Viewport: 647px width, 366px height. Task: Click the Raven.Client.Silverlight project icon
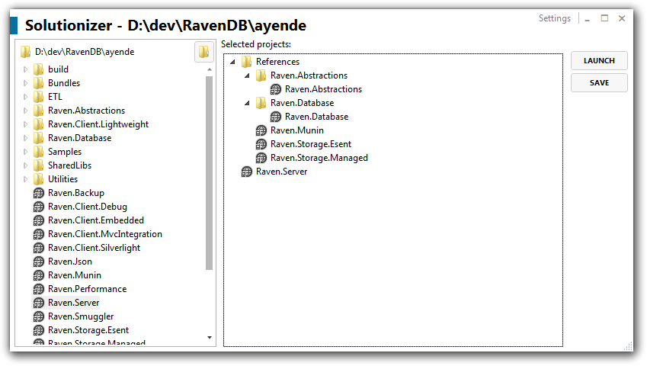[x=38, y=248]
